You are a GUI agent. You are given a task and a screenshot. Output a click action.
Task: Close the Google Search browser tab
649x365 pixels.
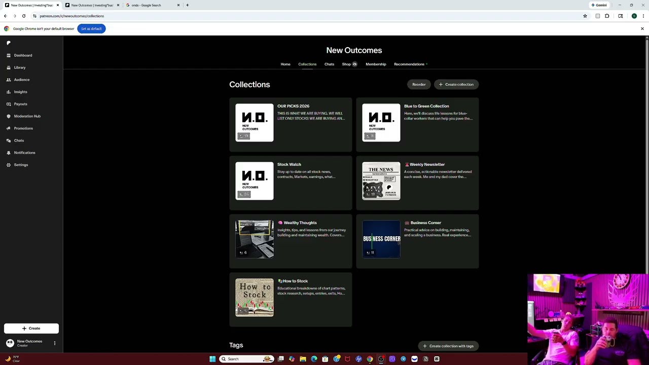(x=178, y=5)
